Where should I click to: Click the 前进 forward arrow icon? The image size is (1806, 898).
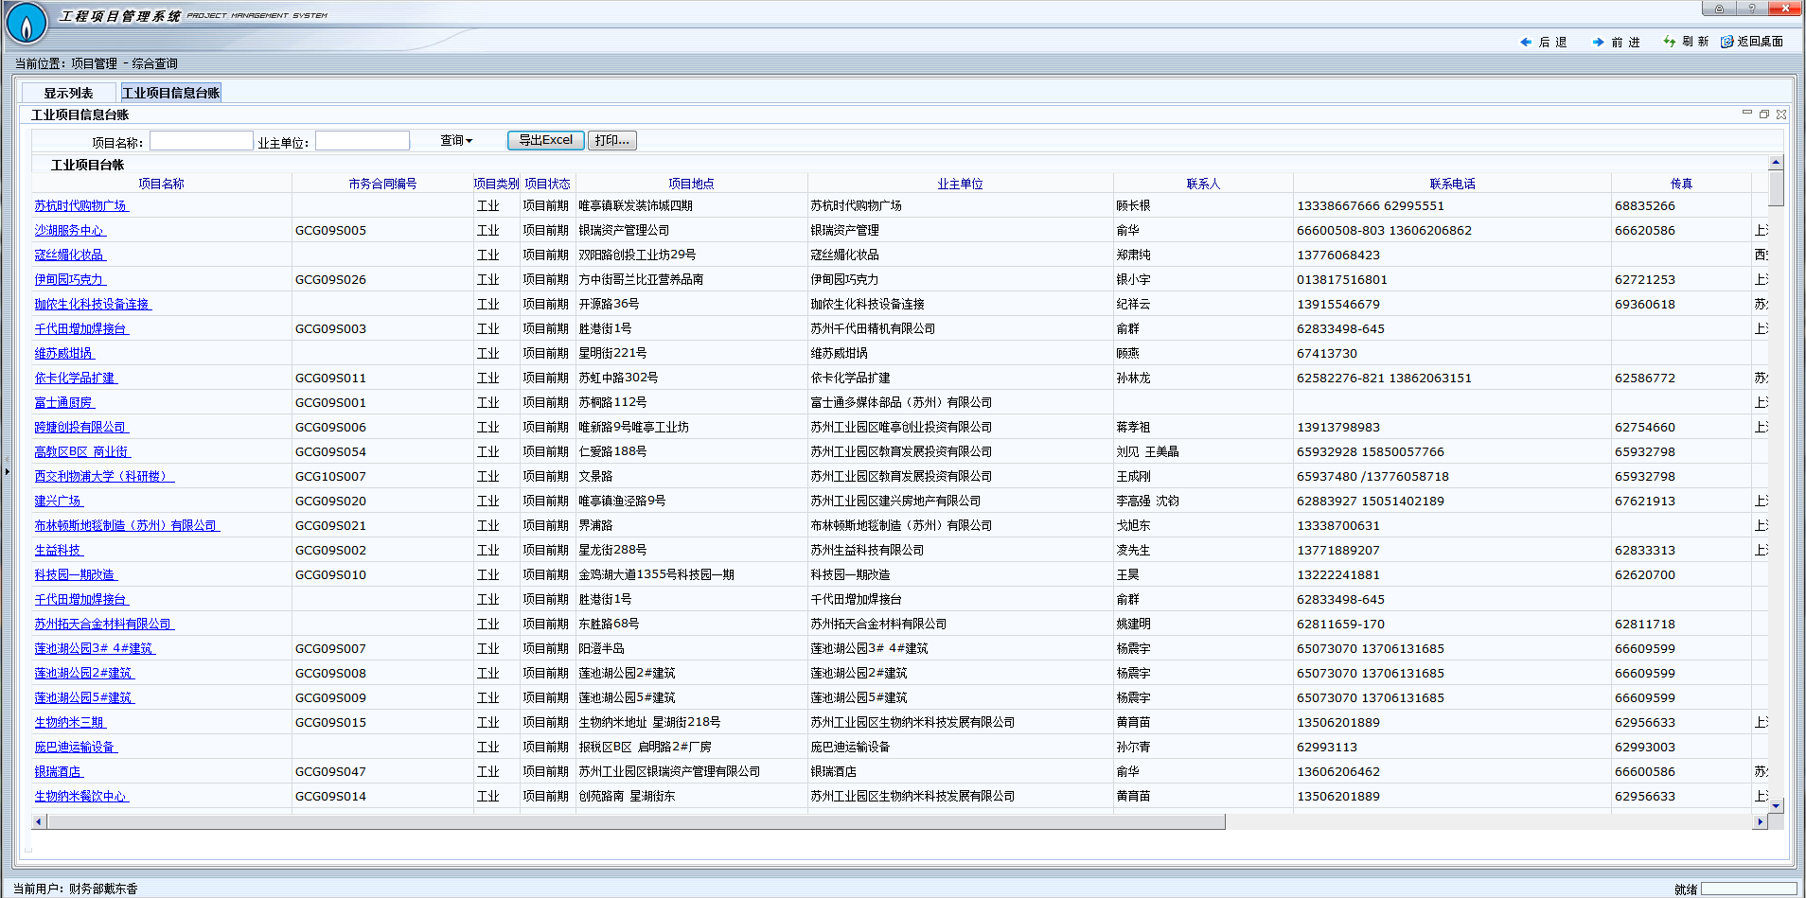pos(1598,42)
